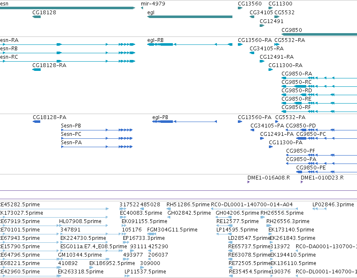Open the GH02842.5prime EST label
The image size is (357, 278).
[189, 213]
